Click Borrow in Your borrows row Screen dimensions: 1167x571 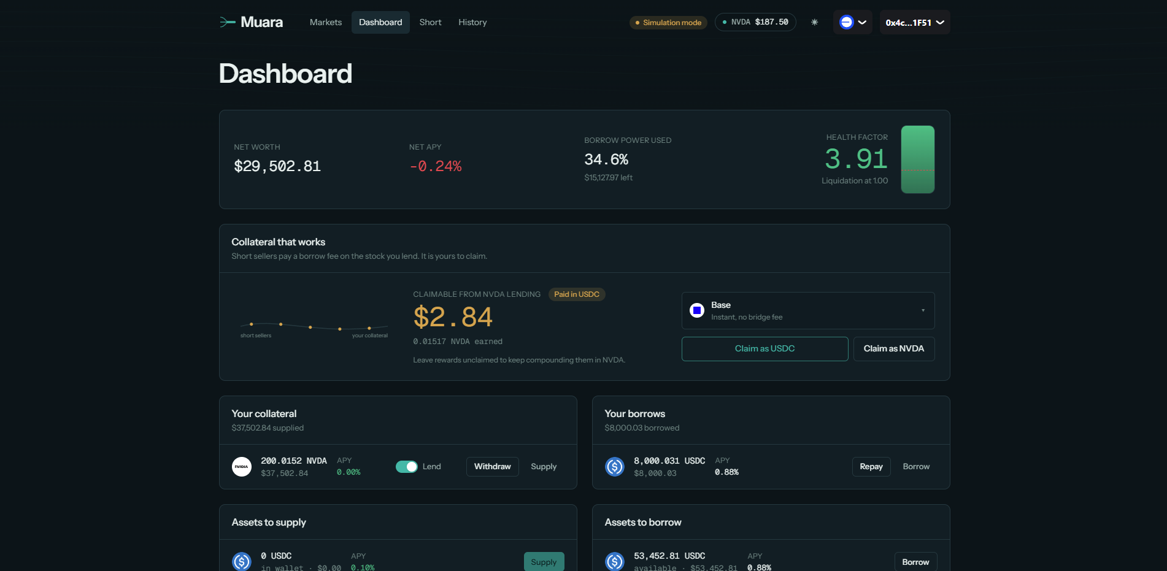pos(917,467)
